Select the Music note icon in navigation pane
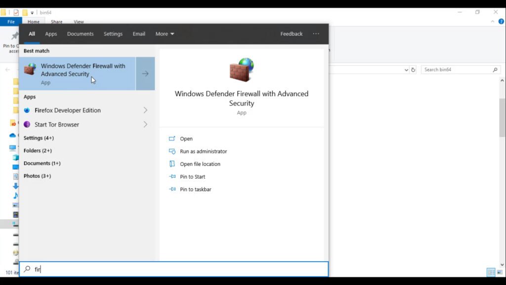506x285 pixels. pyautogui.click(x=15, y=195)
